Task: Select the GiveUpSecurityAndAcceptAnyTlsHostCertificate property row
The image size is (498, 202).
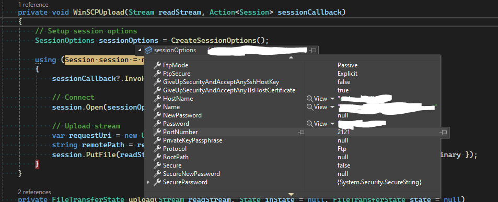Action: (292, 90)
